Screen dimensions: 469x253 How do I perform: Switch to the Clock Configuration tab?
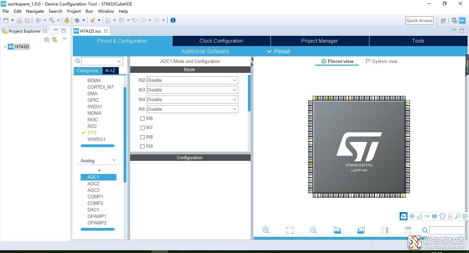click(x=221, y=41)
